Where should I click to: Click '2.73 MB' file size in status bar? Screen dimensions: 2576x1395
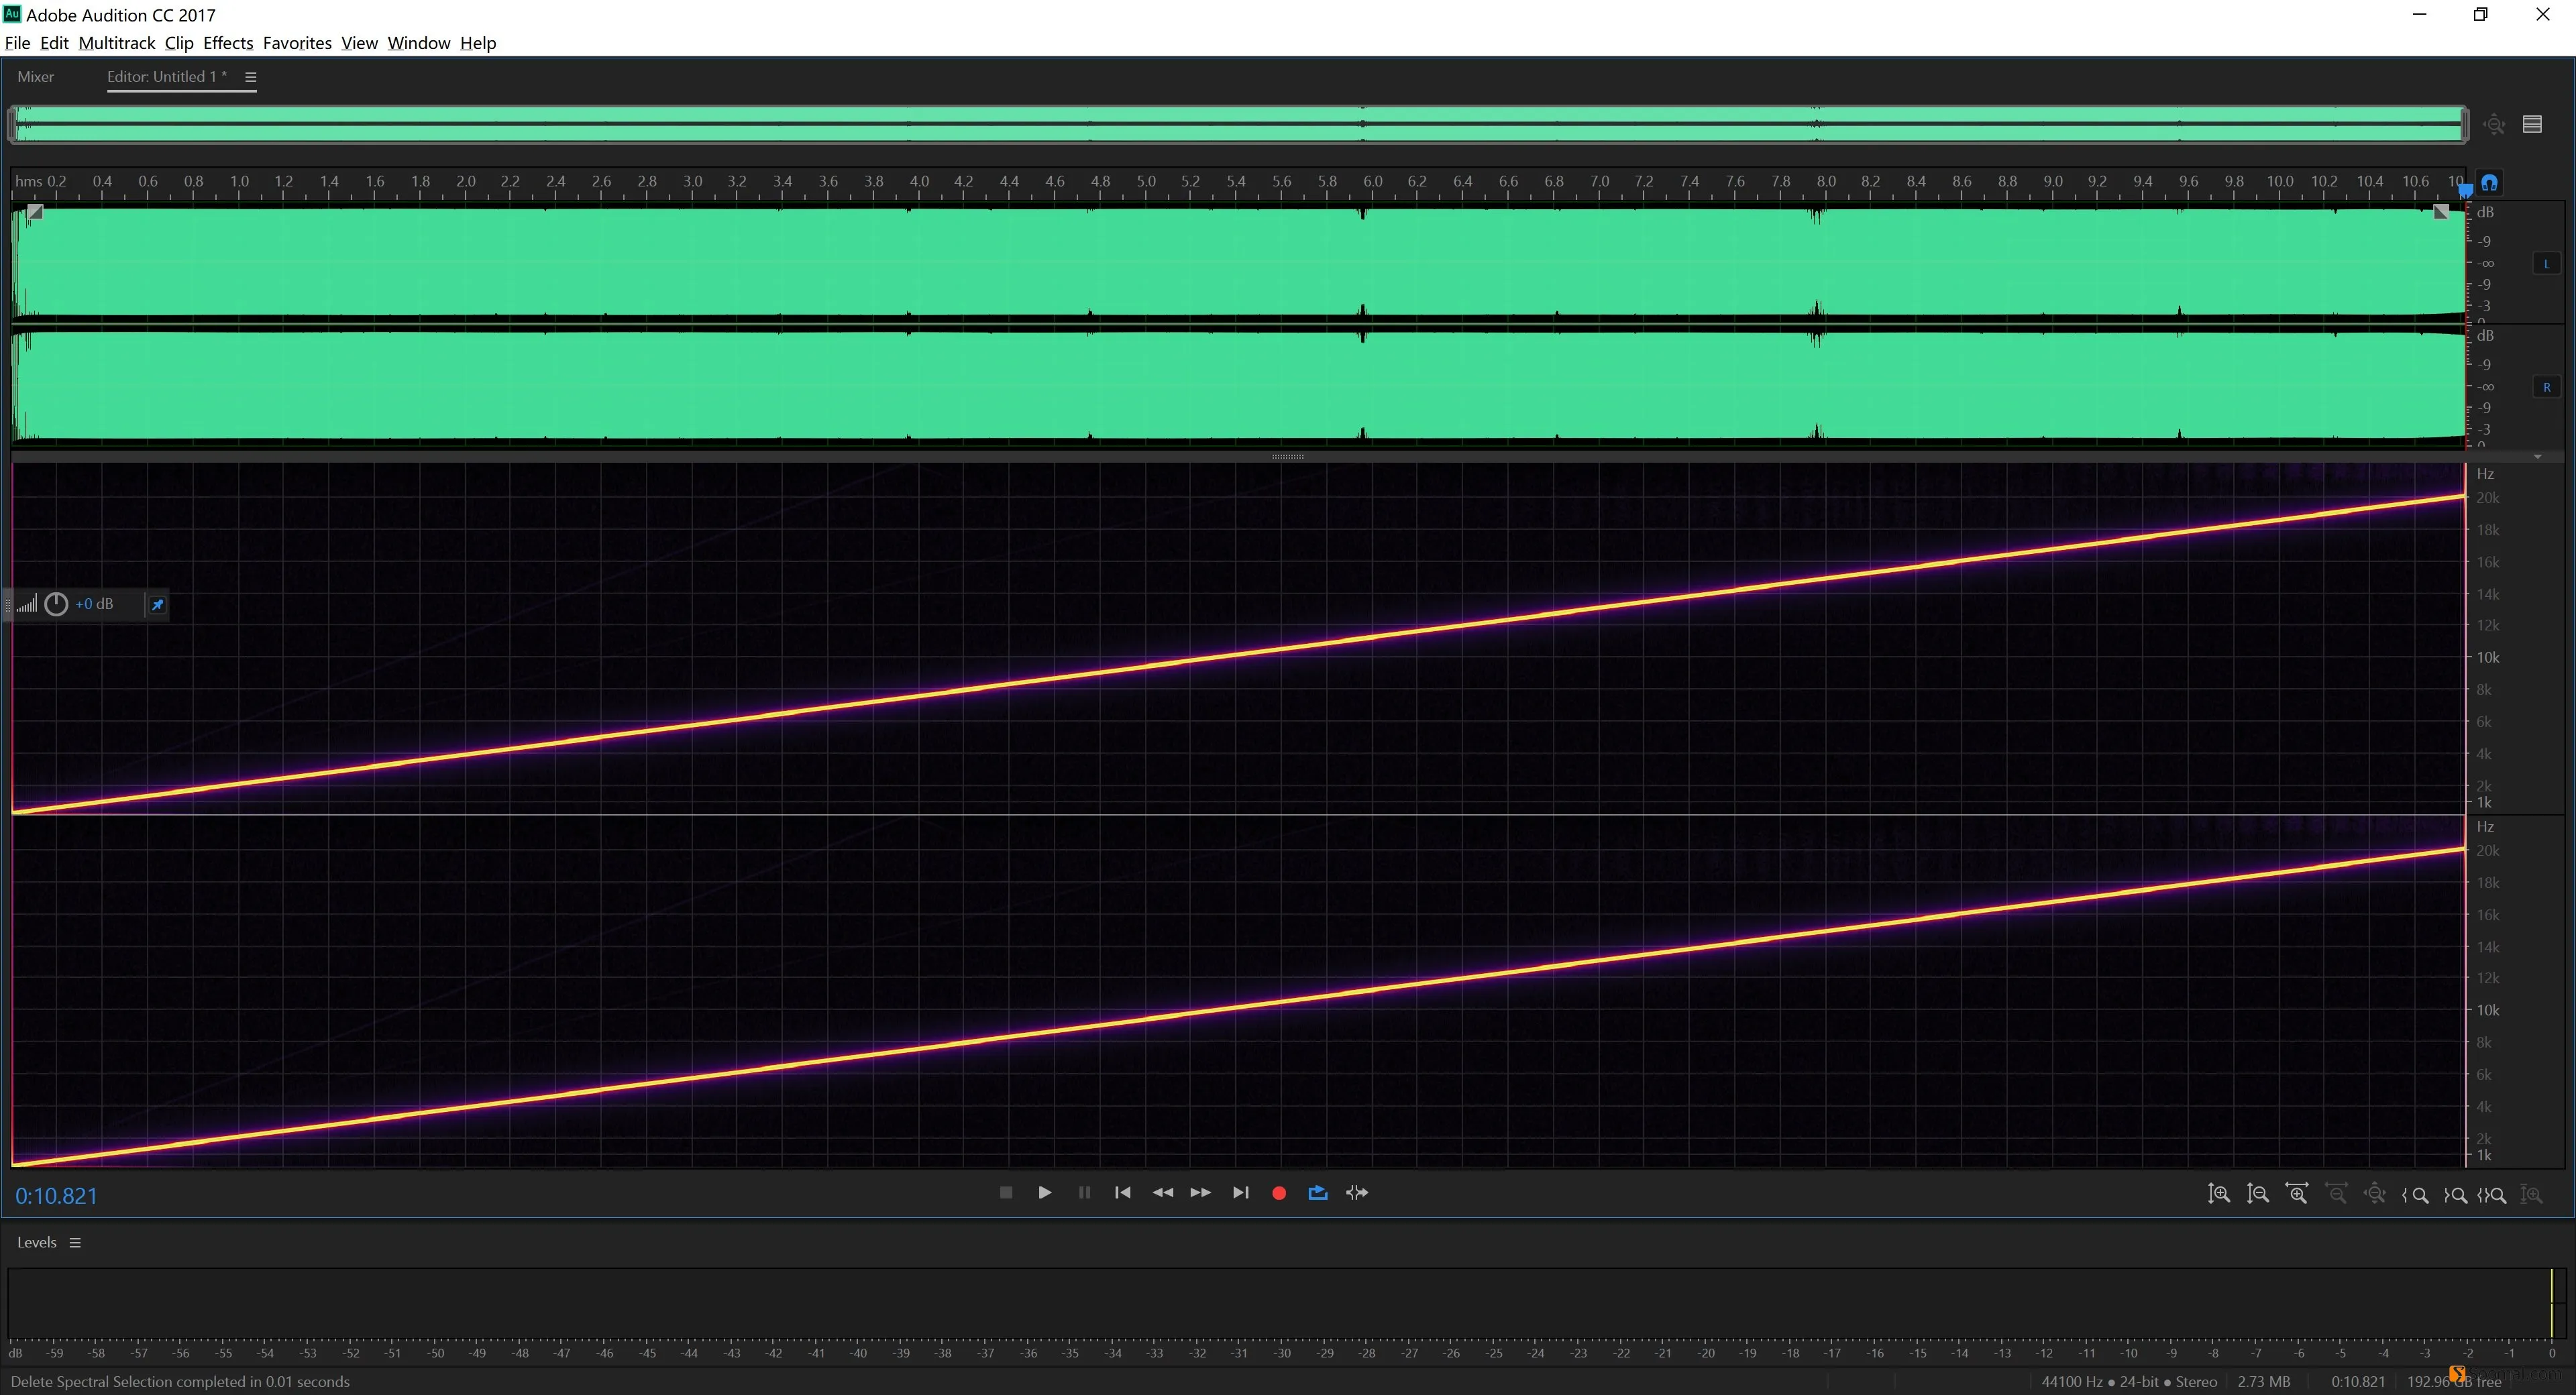coord(2264,1382)
